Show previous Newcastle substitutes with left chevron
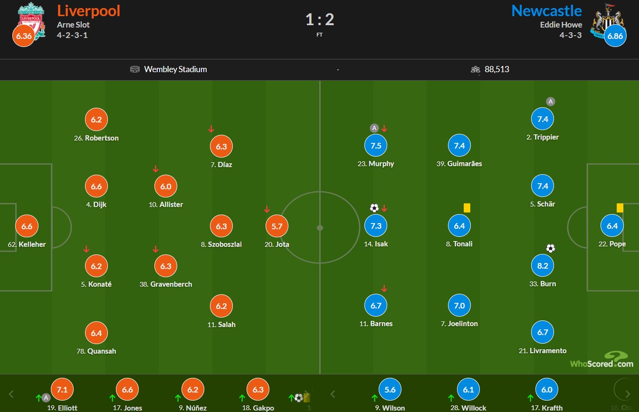The height and width of the screenshot is (412, 639). tap(333, 394)
